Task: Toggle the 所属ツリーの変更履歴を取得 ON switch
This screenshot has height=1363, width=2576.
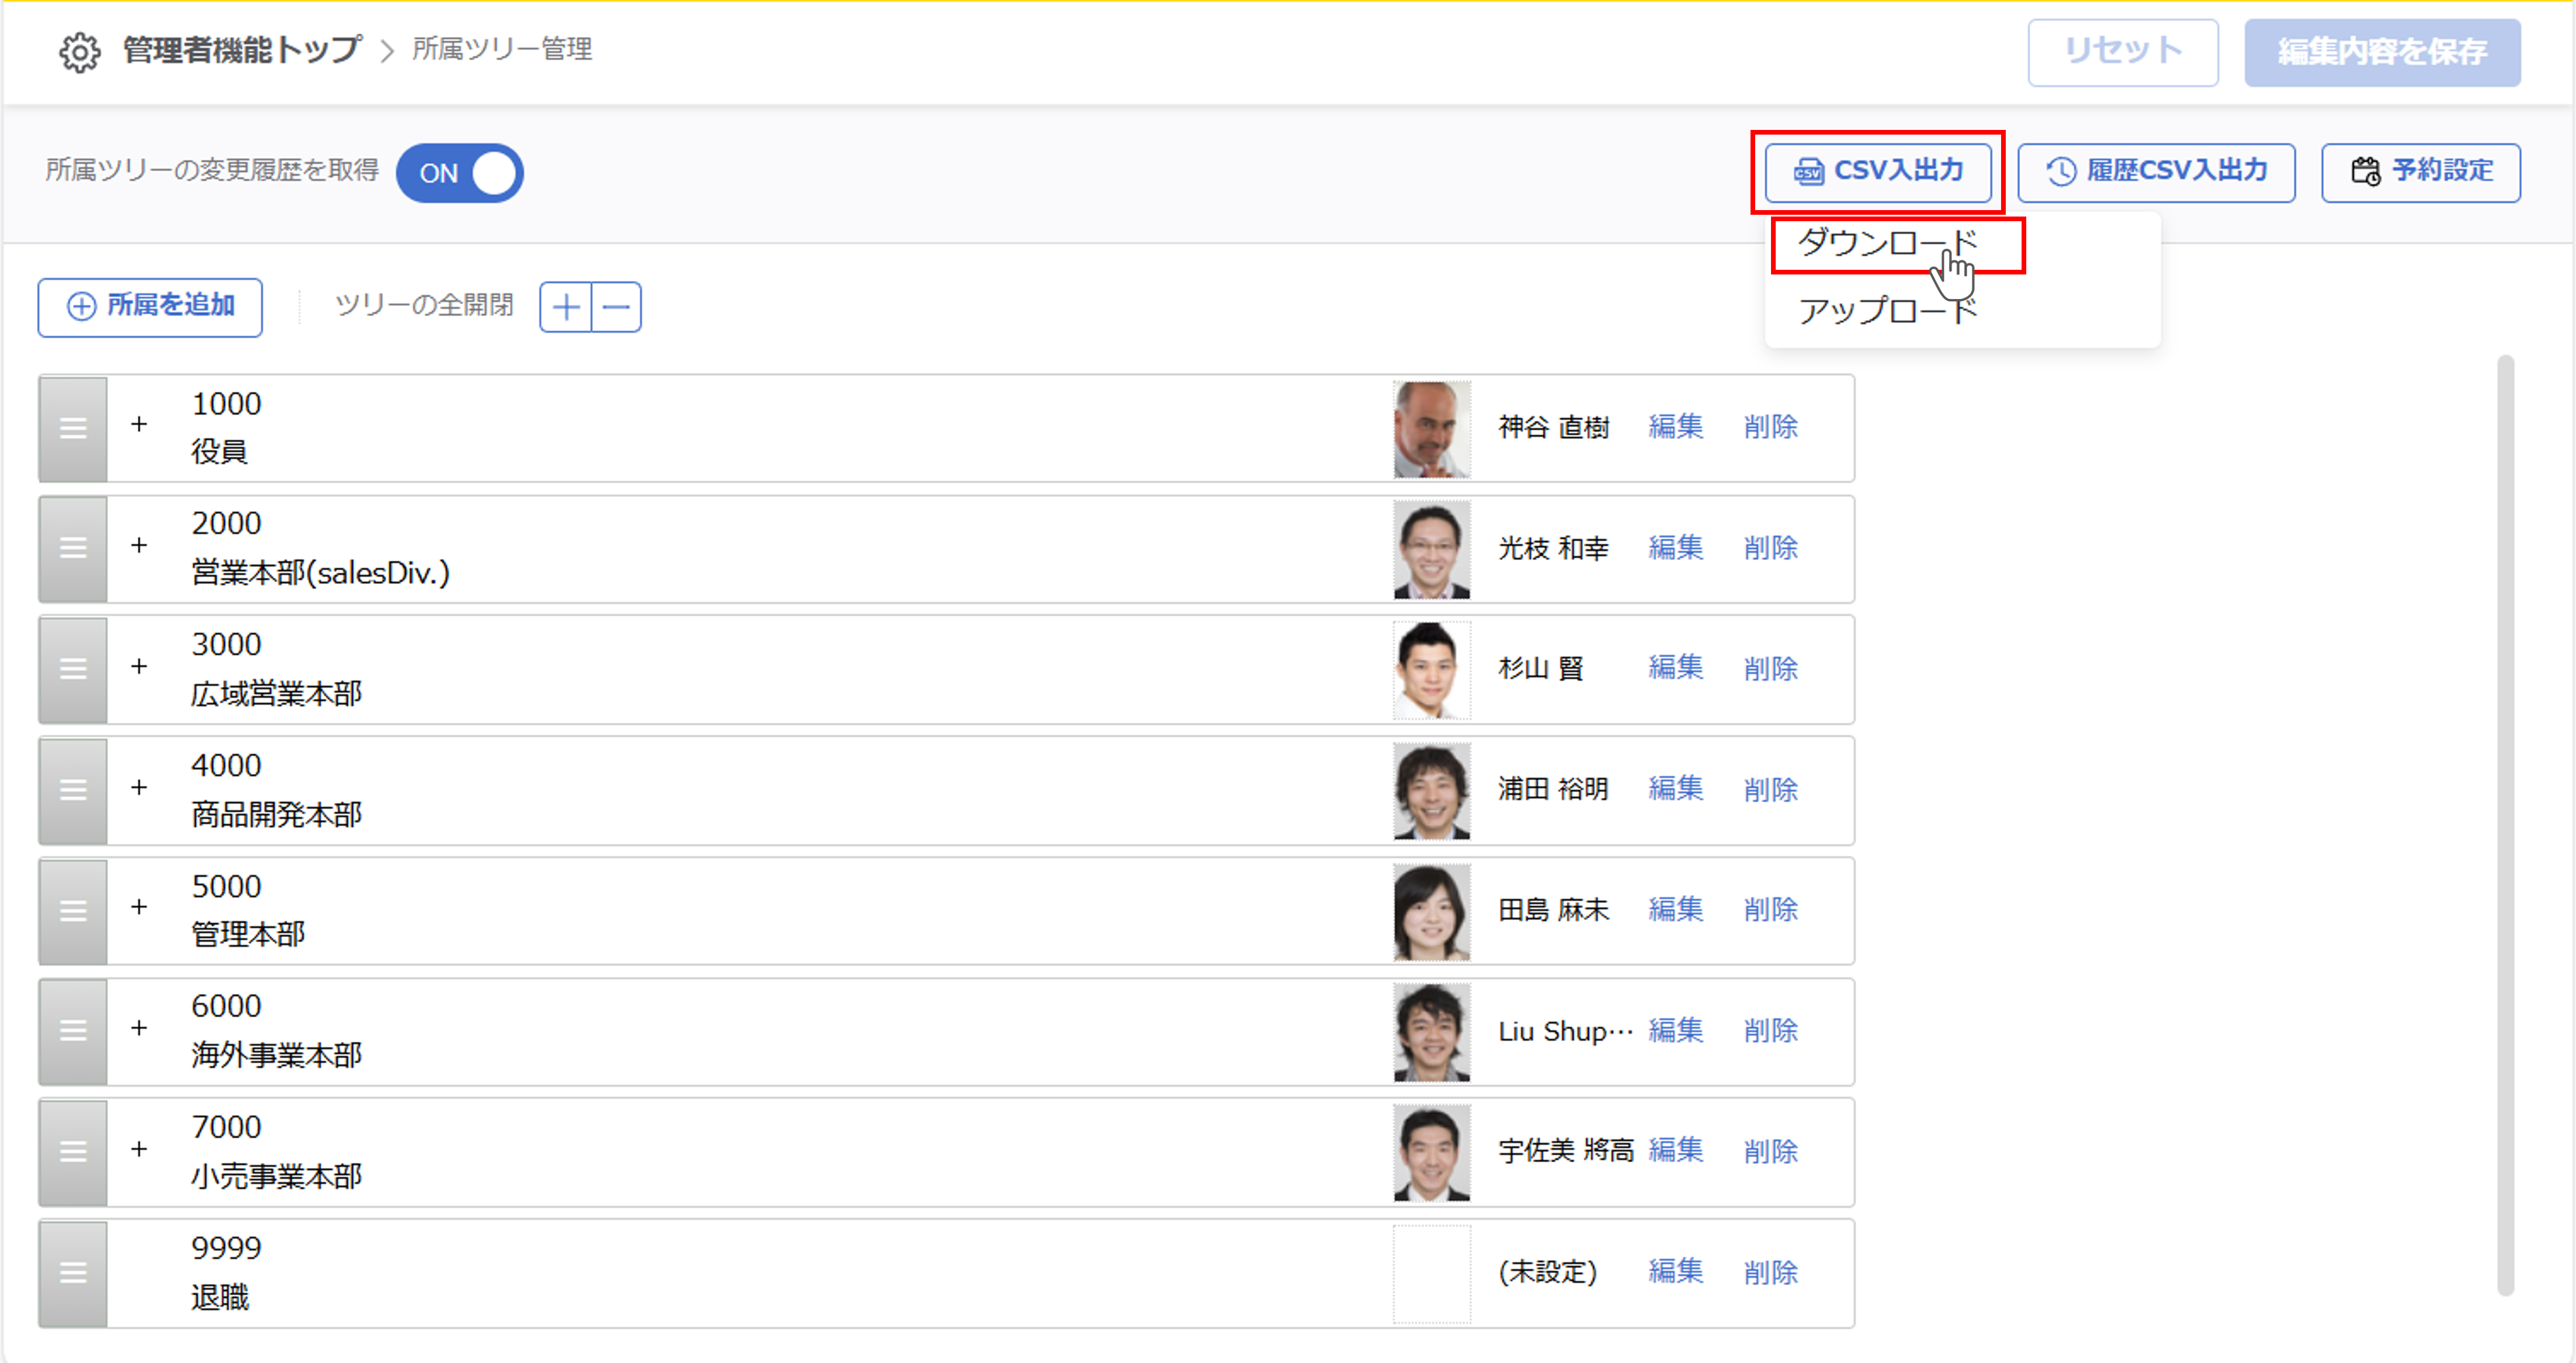Action: click(460, 173)
